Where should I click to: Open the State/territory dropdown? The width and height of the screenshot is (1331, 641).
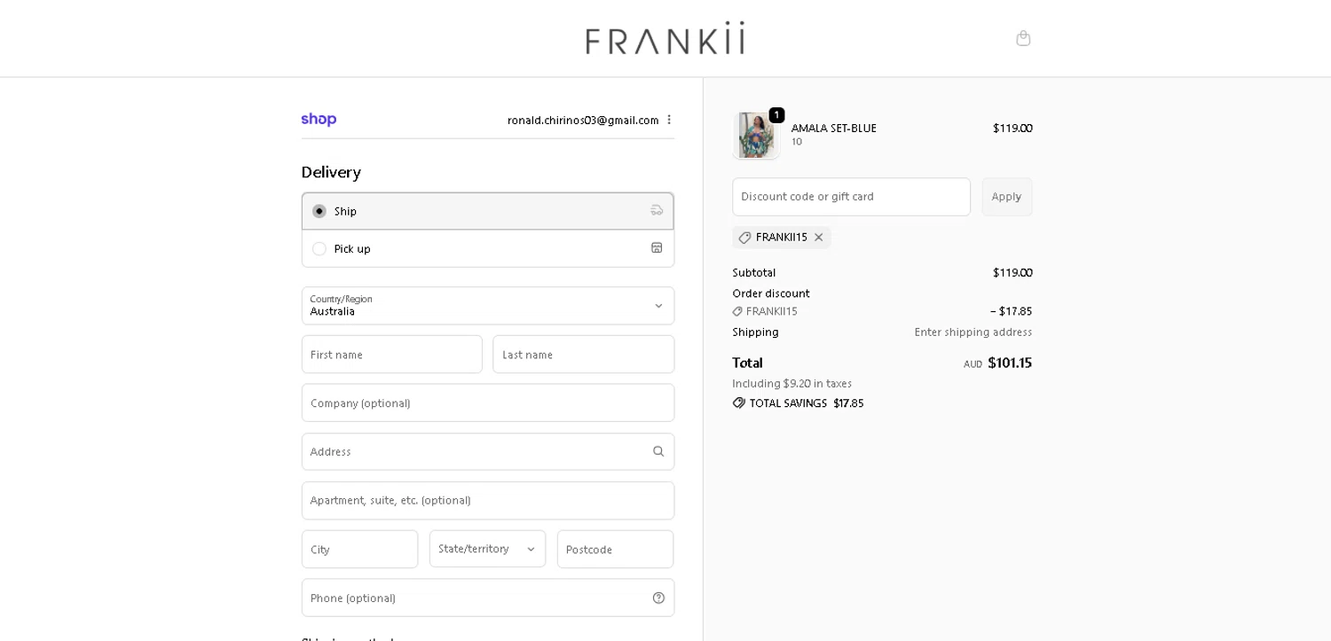(488, 549)
